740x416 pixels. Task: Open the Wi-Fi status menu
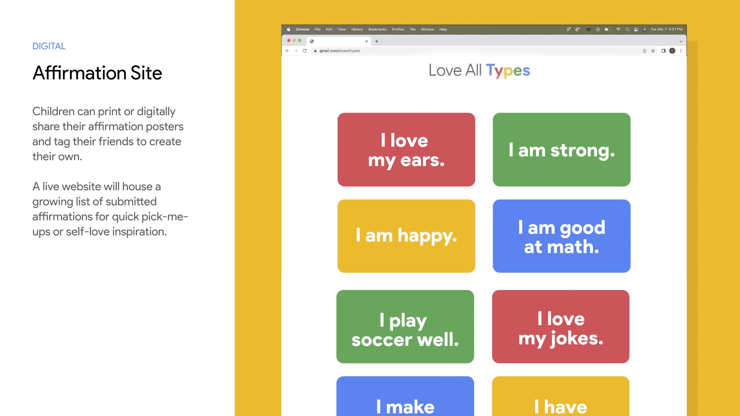[x=618, y=29]
